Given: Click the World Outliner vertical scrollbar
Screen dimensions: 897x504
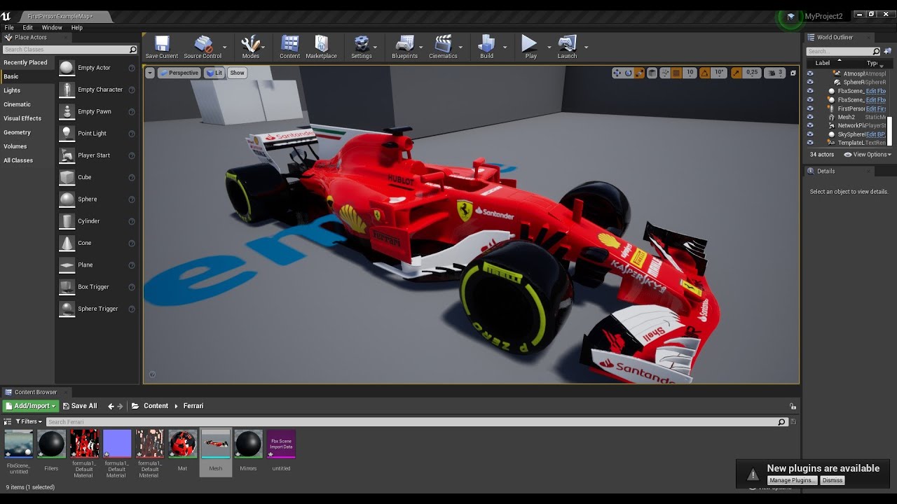Looking at the screenshot, I should click(890, 132).
